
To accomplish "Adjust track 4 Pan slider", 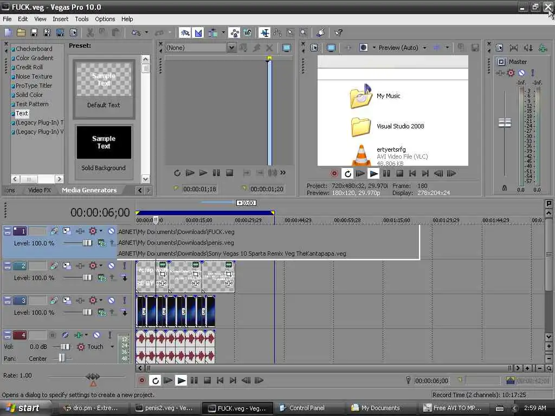I will tap(62, 358).
